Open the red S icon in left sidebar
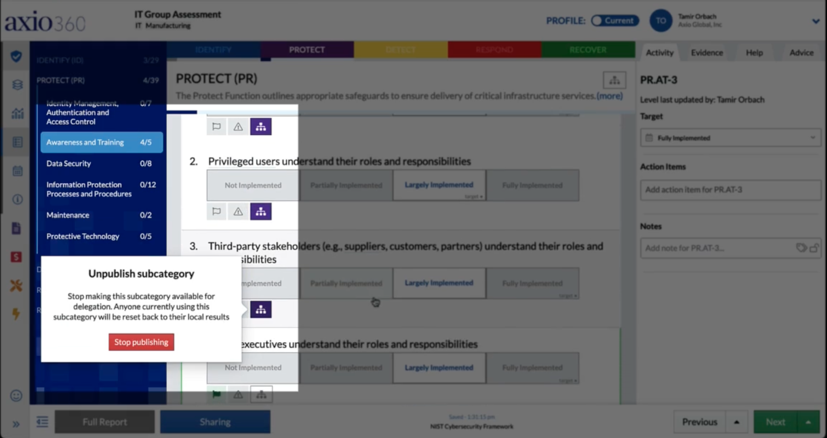 click(16, 257)
